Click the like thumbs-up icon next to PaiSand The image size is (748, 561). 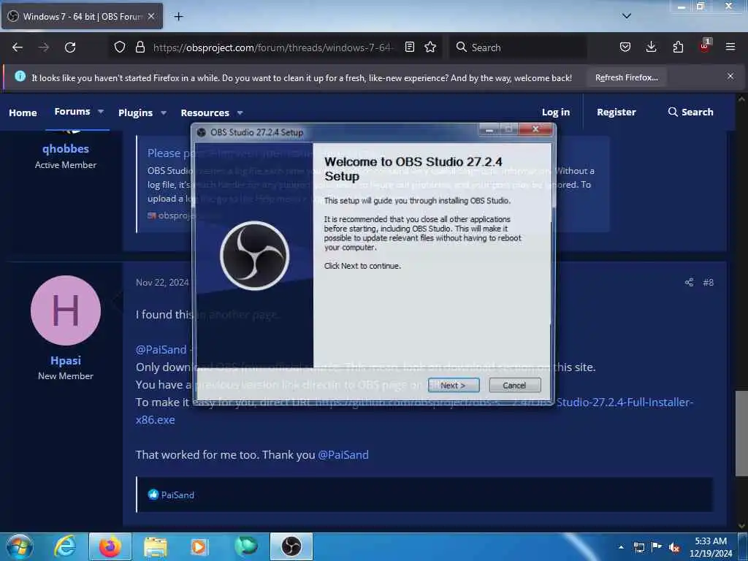[x=153, y=495]
